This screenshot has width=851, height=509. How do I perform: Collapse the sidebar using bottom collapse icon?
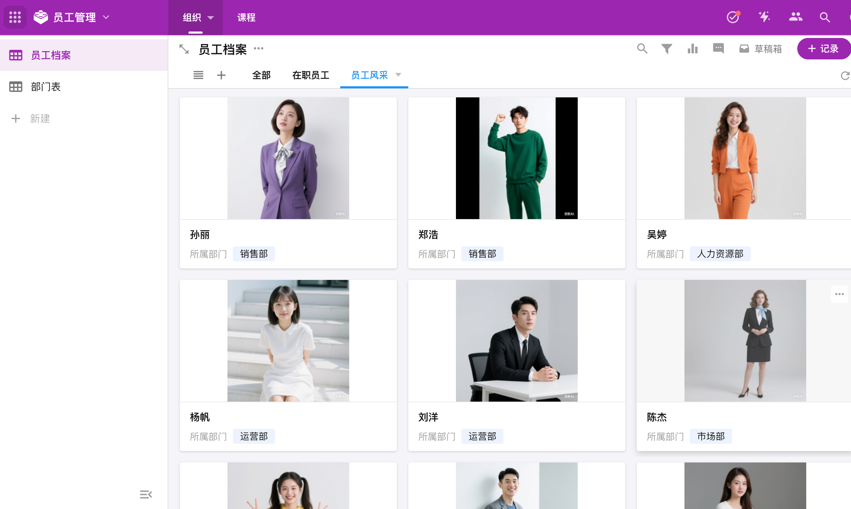(146, 495)
